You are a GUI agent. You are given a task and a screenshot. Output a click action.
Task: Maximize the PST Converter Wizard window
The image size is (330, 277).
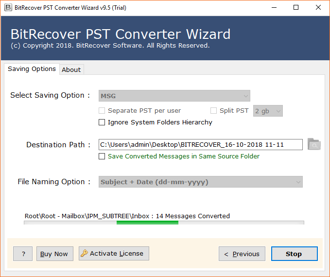(296, 8)
